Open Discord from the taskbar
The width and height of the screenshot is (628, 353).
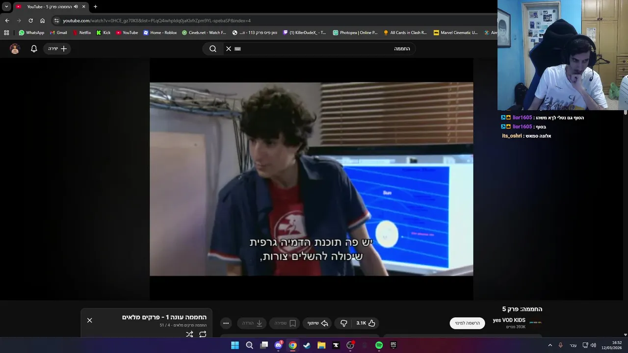click(x=278, y=345)
